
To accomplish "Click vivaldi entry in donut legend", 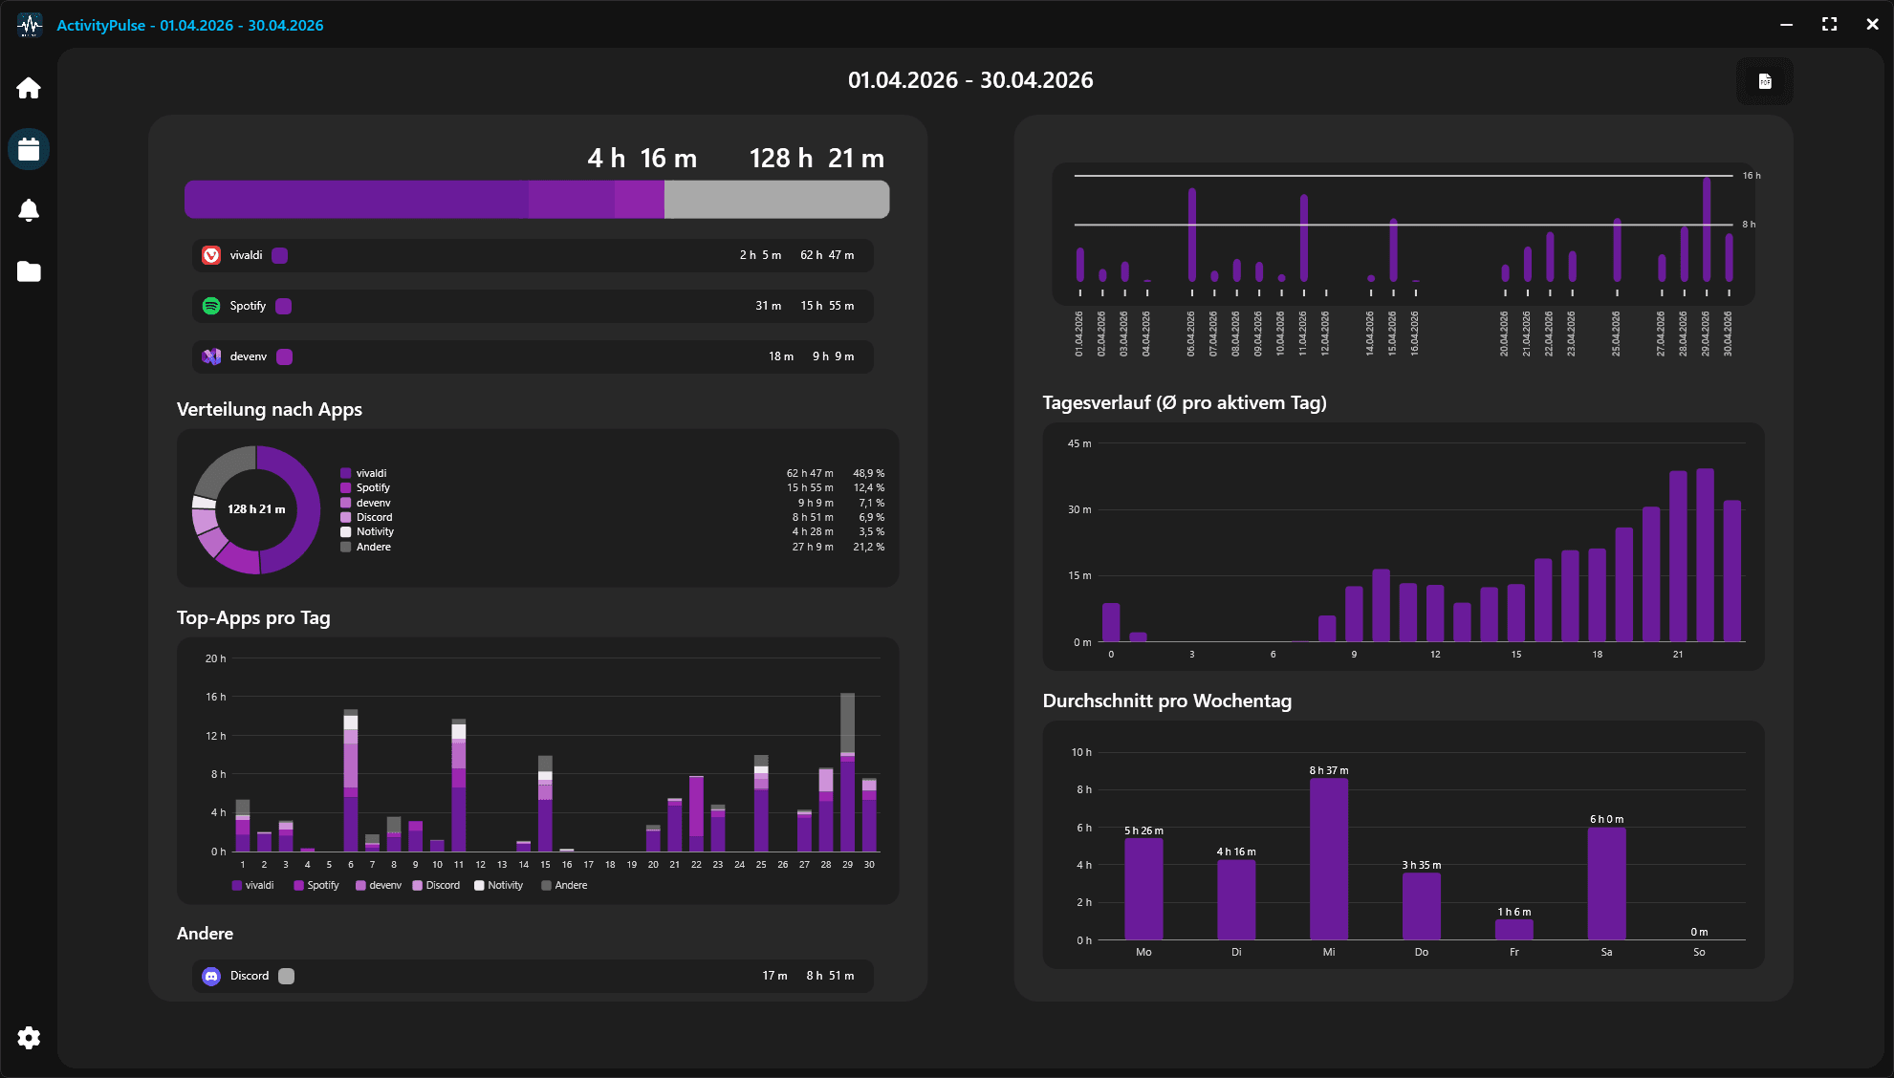I will (363, 473).
